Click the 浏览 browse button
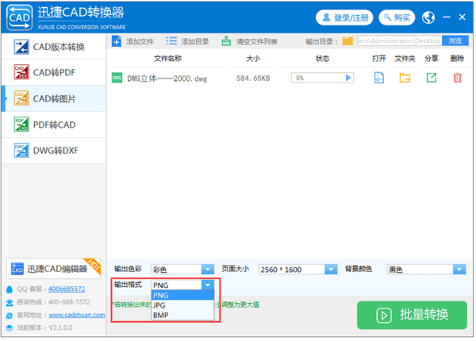Image resolution: width=476 pixels, height=341 pixels. point(455,41)
